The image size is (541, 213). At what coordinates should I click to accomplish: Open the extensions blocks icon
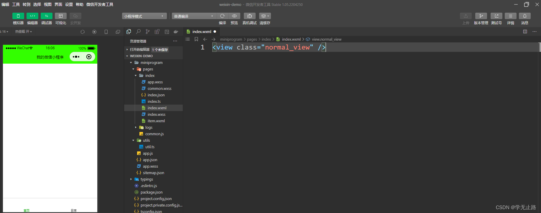[157, 32]
